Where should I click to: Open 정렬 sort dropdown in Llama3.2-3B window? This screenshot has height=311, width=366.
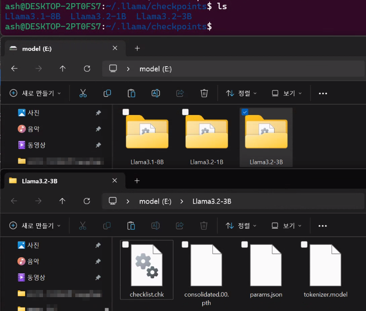[x=241, y=226]
